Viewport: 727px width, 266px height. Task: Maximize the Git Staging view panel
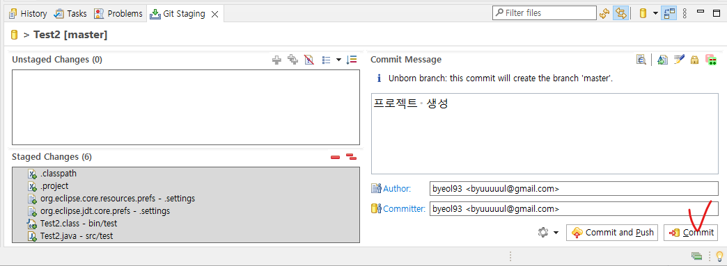pyautogui.click(x=717, y=13)
